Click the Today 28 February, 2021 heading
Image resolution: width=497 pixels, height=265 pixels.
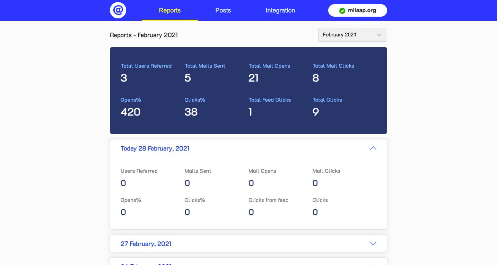(155, 148)
